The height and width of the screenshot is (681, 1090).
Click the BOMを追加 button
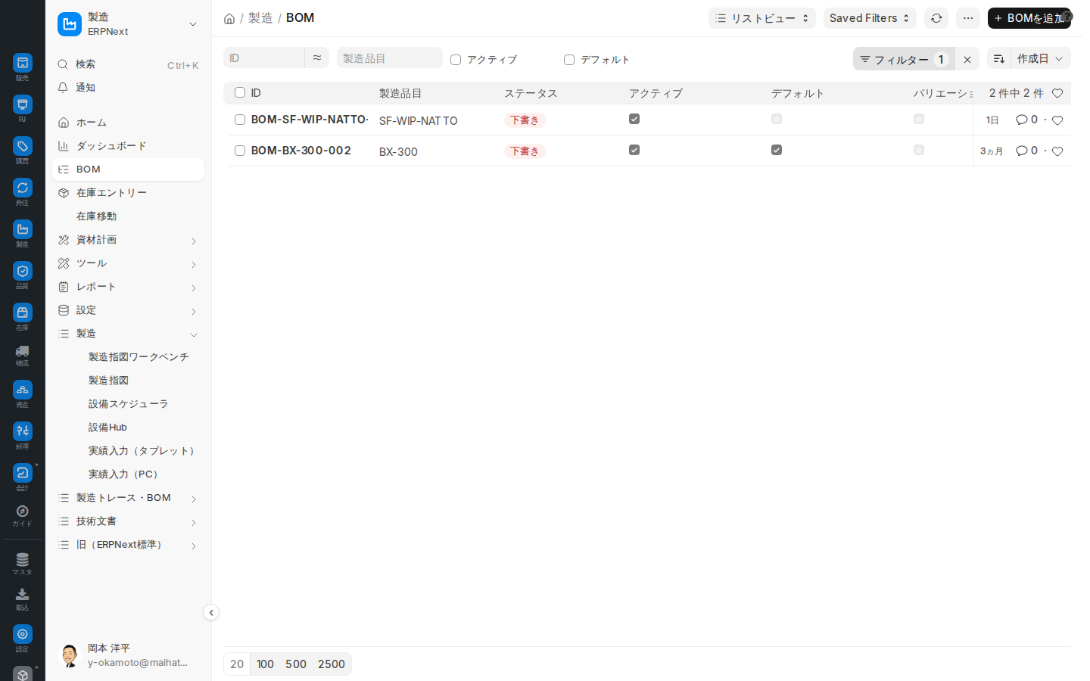point(1029,18)
